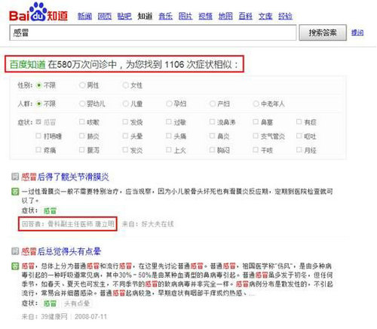This screenshot has height=329, width=377.
Task: Click the 回答者 骨科副主任医师 text
Action: coord(68,224)
